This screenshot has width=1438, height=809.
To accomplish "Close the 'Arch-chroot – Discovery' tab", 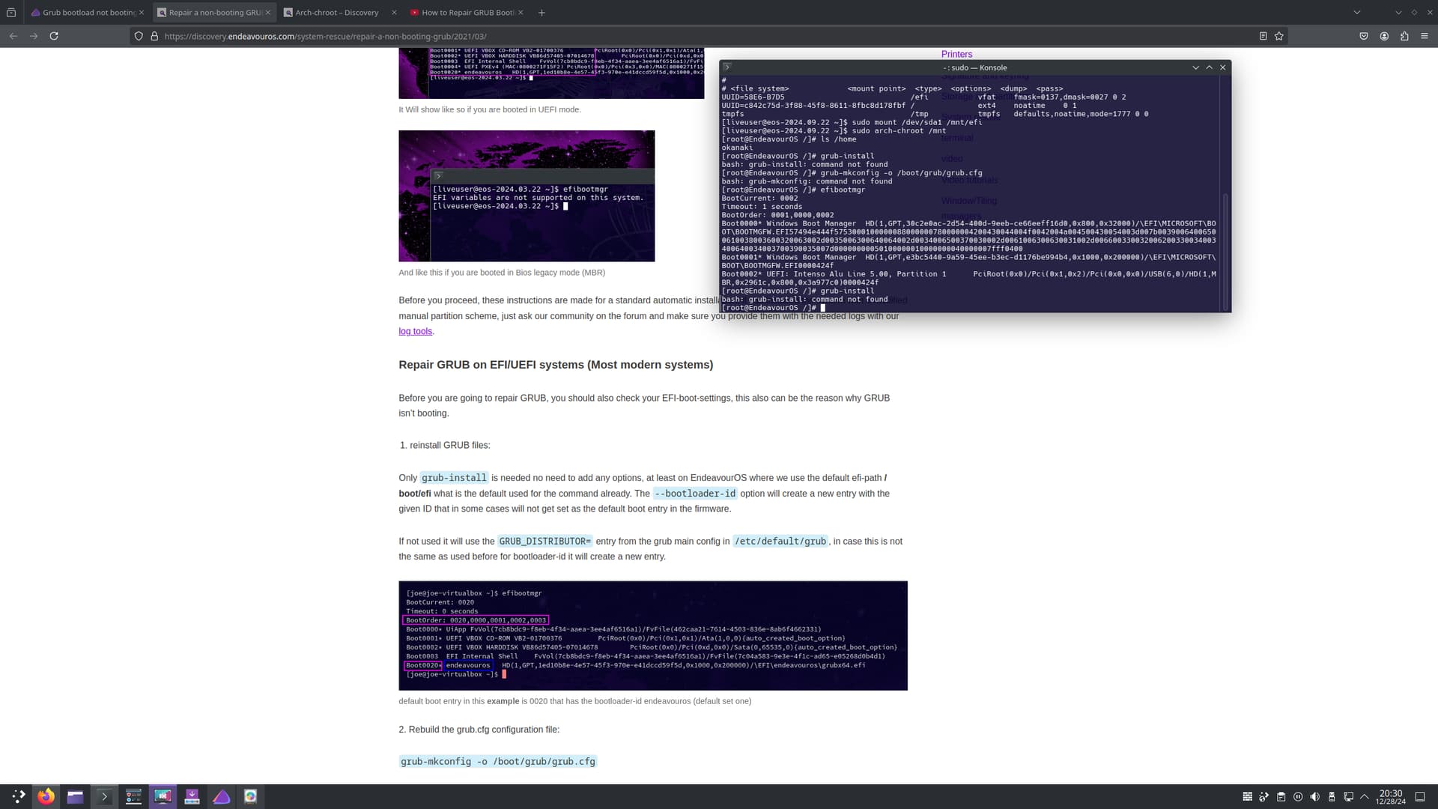I will click(x=394, y=12).
